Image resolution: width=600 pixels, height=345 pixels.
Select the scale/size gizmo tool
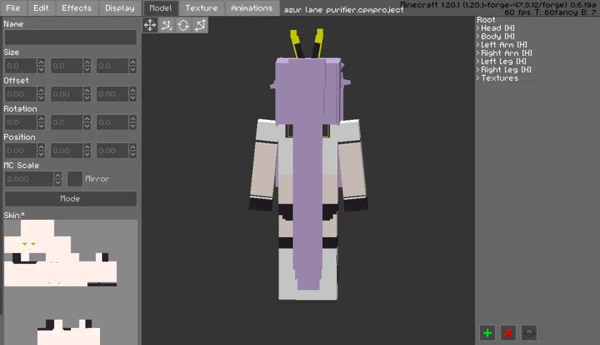(x=200, y=25)
